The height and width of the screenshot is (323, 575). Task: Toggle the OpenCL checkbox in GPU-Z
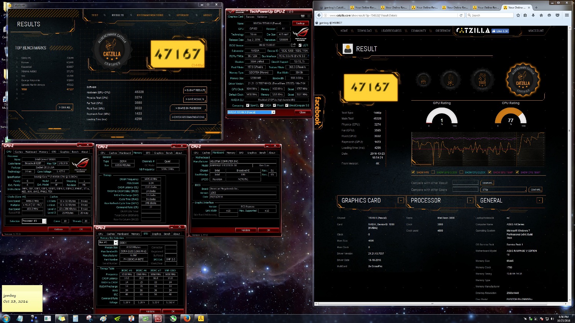pyautogui.click(x=248, y=105)
